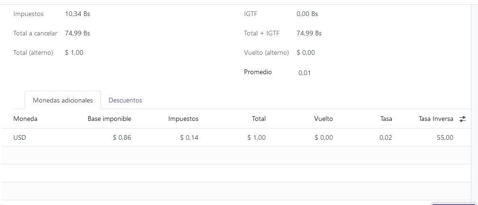Select the 55,00 tasa inversa cell

coord(445,137)
